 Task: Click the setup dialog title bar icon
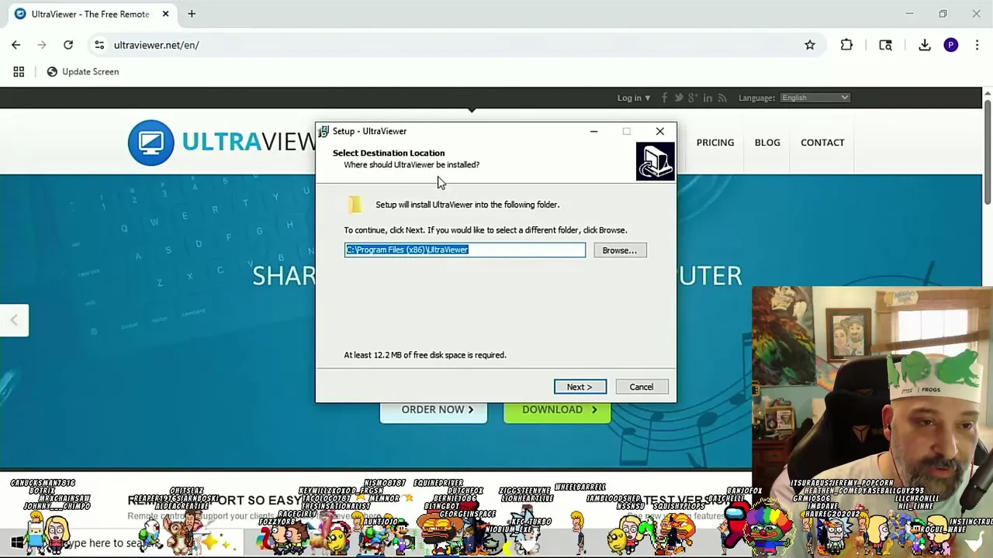click(324, 131)
